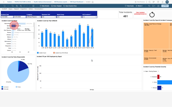The image size is (172, 107).
Task: Open the HSE Incident ? filter dropdown
Action: click(89, 17)
